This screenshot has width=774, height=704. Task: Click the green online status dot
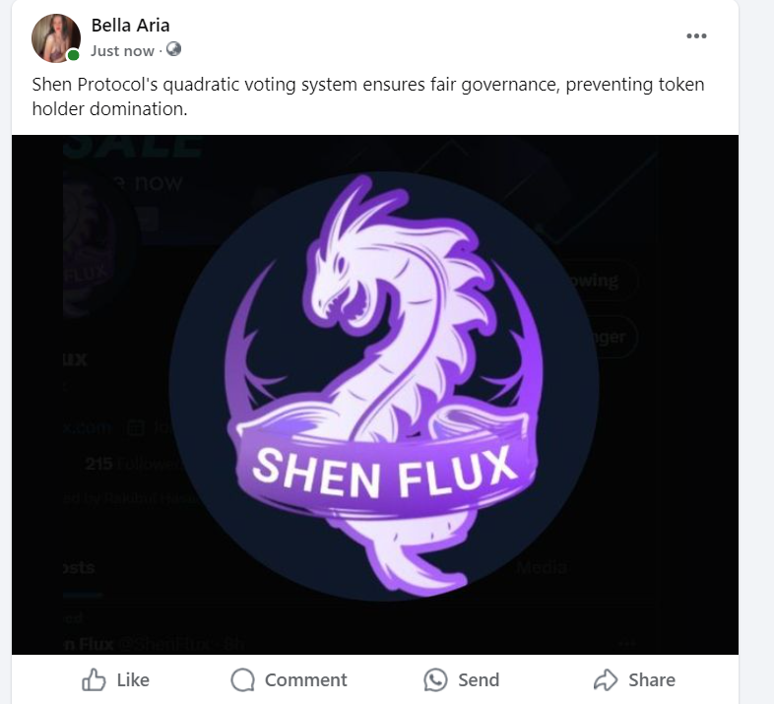[x=73, y=55]
